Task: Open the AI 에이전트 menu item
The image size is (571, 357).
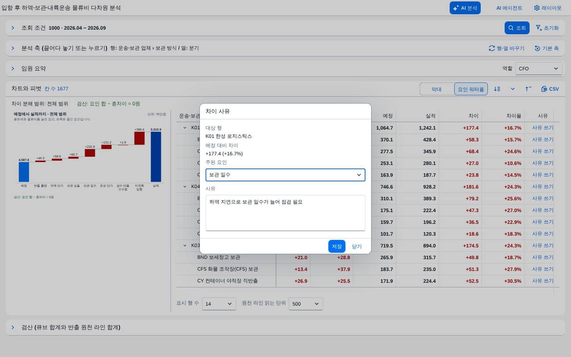Action: (x=509, y=8)
